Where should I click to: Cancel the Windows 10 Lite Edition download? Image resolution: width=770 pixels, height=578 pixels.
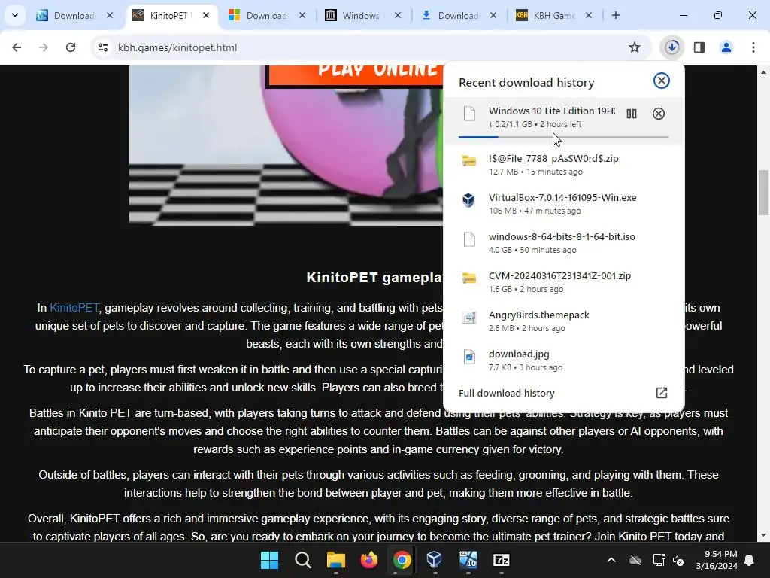click(659, 114)
